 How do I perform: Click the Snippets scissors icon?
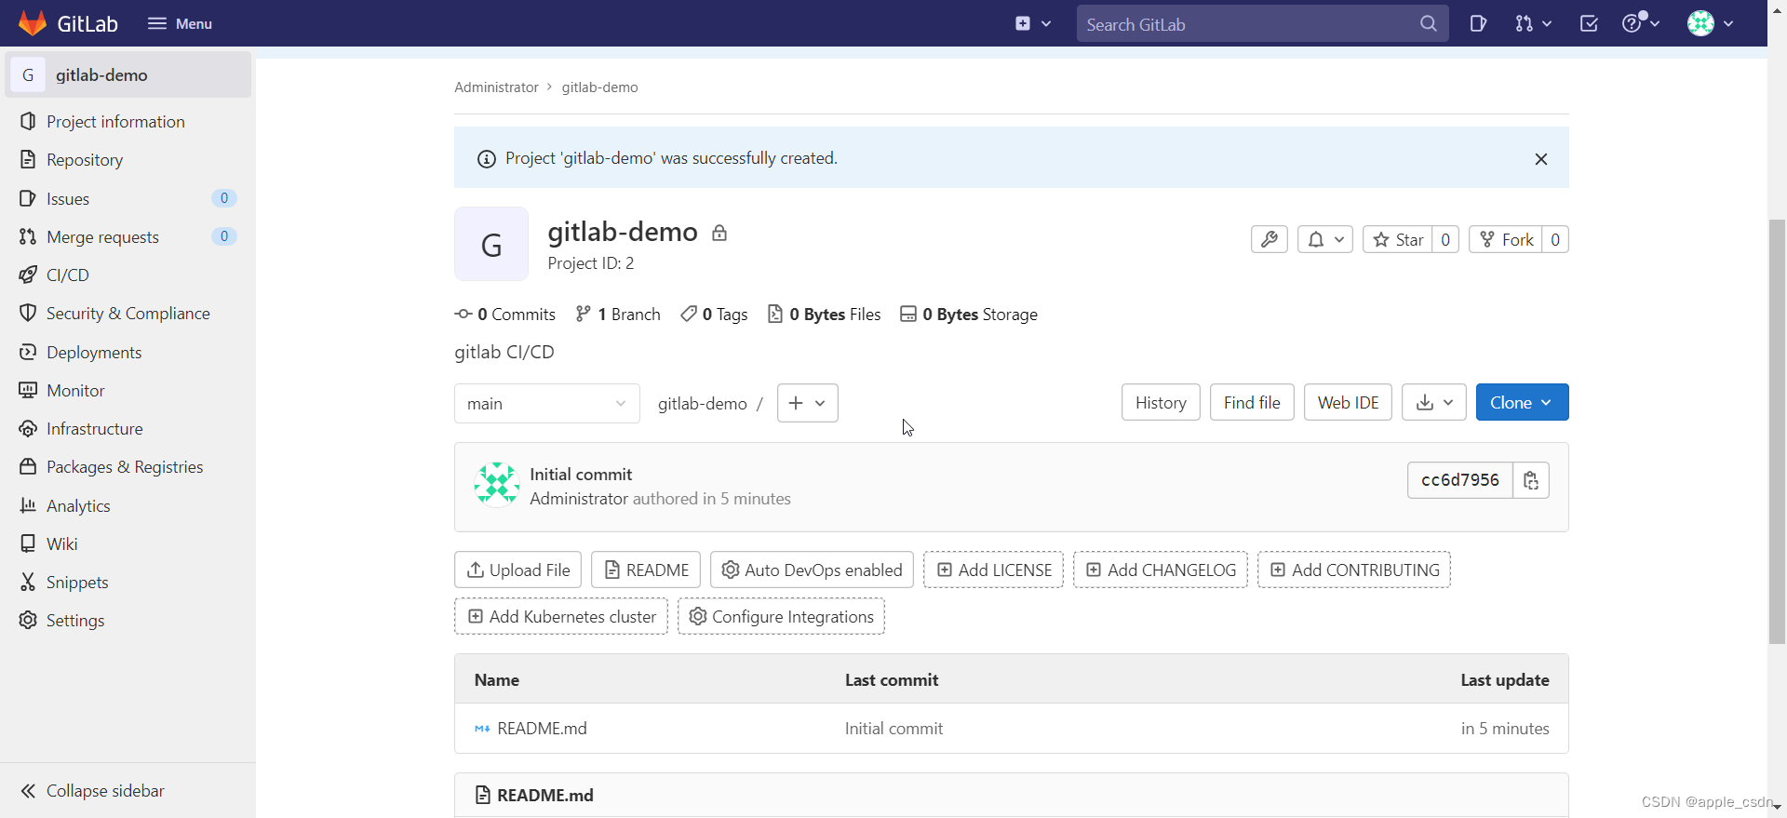(x=28, y=582)
